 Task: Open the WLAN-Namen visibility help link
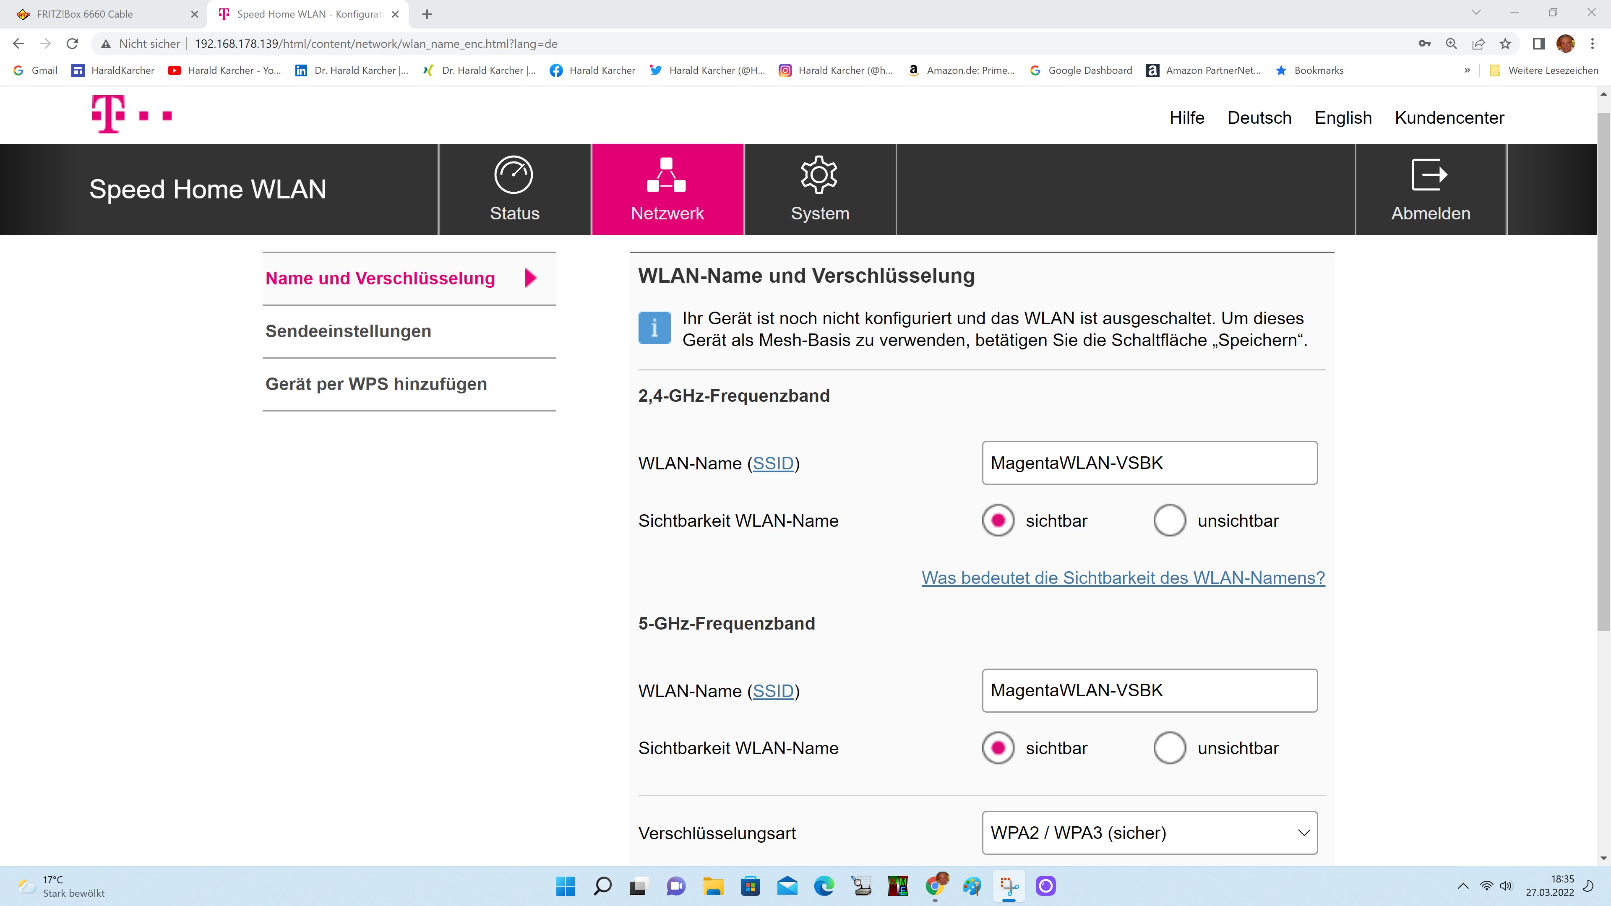coord(1123,578)
